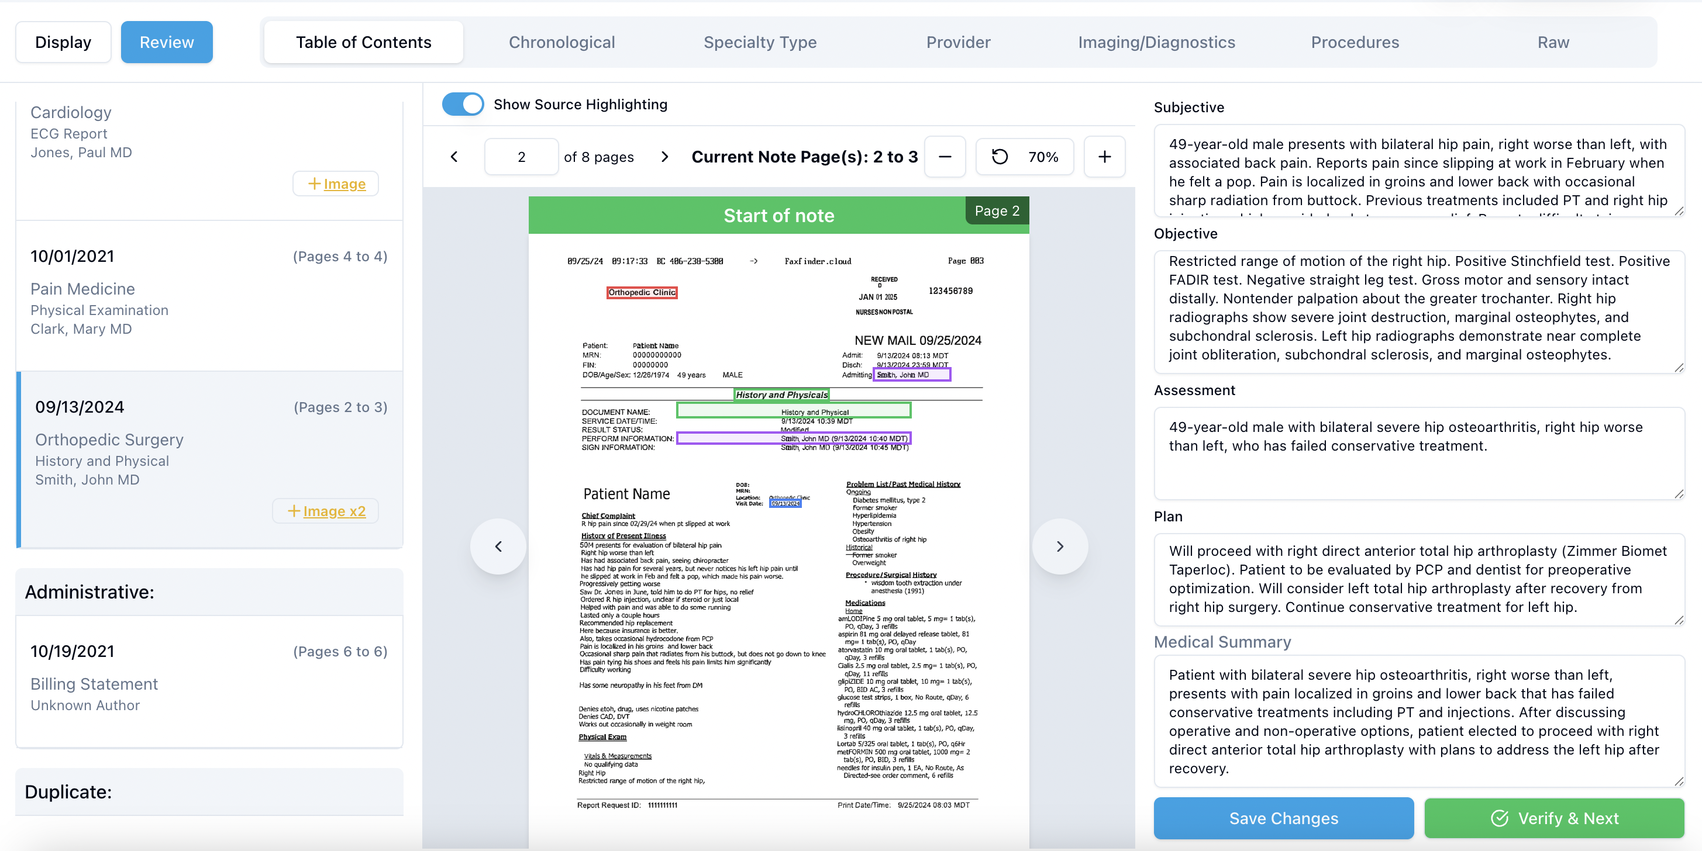Open the Specialty Type tab

click(x=760, y=42)
